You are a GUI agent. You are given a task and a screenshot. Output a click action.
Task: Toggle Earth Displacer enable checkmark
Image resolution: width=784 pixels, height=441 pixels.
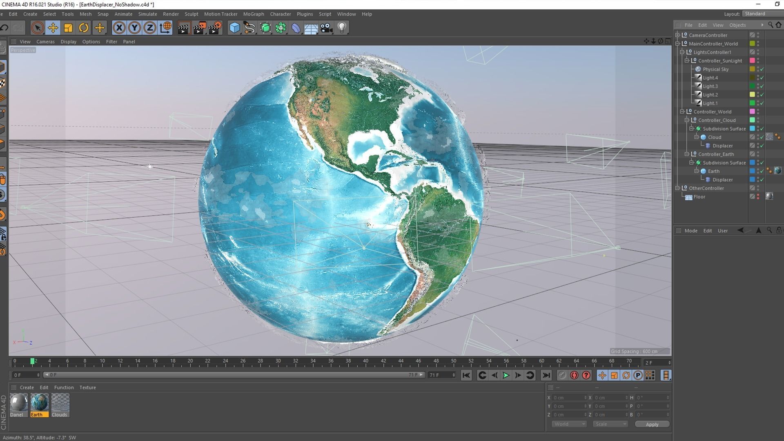(762, 180)
